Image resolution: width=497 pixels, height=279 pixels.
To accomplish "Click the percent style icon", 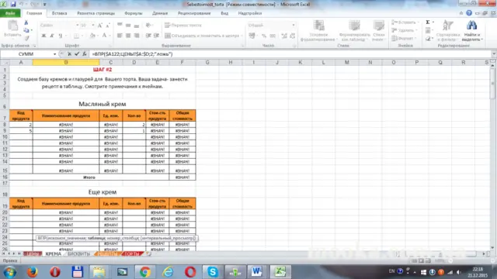I will point(264,36).
